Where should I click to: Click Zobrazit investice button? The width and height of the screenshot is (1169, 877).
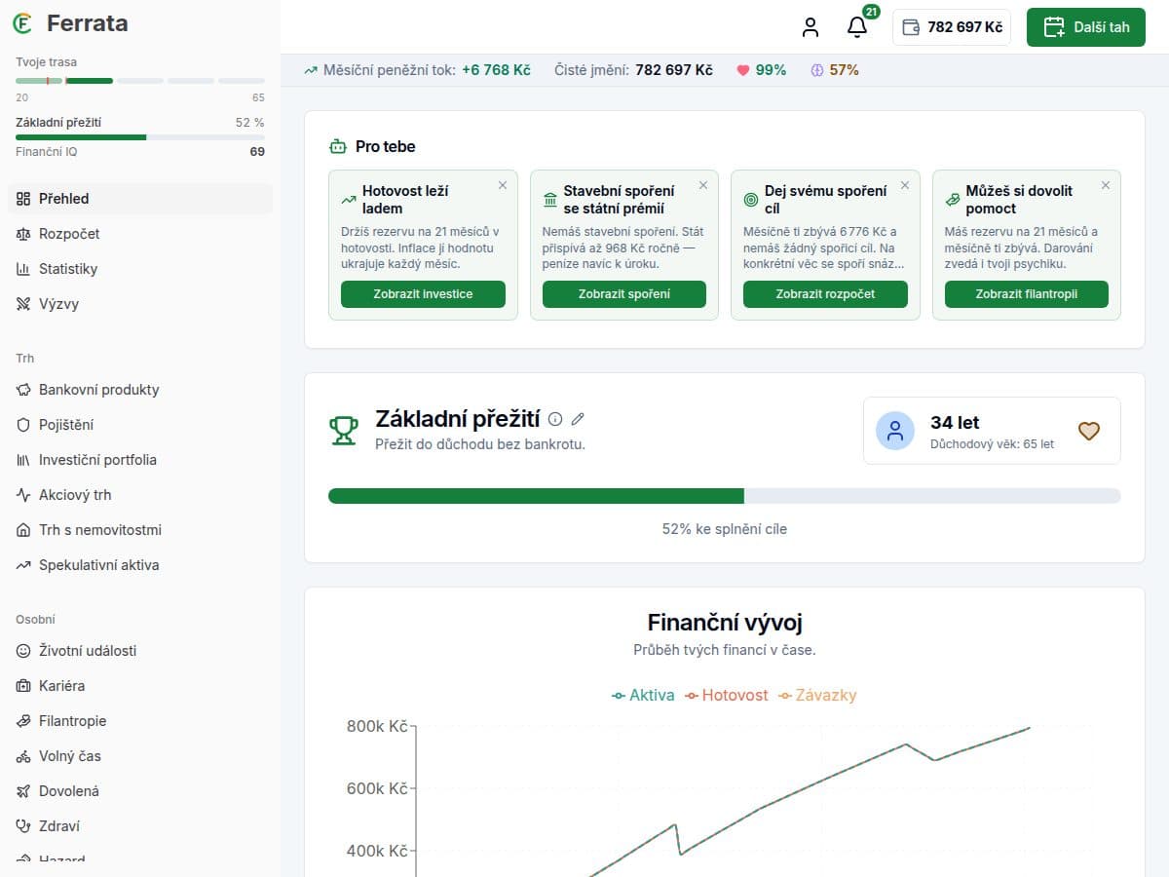[423, 294]
